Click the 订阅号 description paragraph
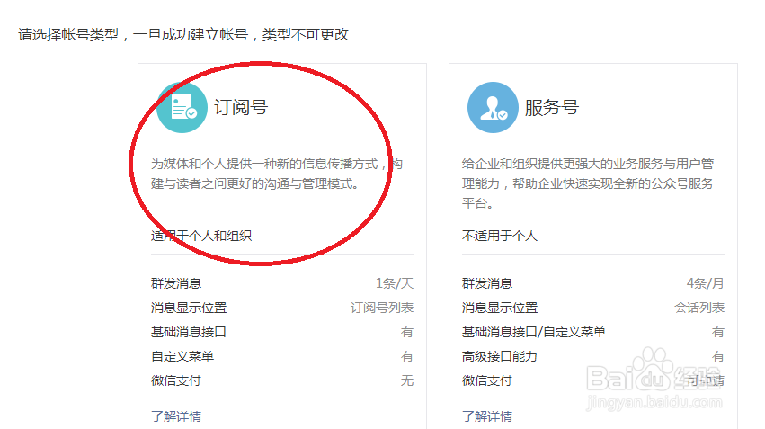The image size is (765, 429). (277, 174)
